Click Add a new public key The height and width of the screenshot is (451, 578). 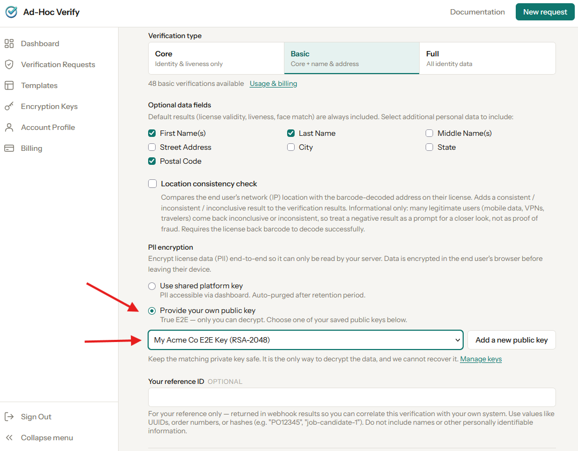click(x=511, y=340)
